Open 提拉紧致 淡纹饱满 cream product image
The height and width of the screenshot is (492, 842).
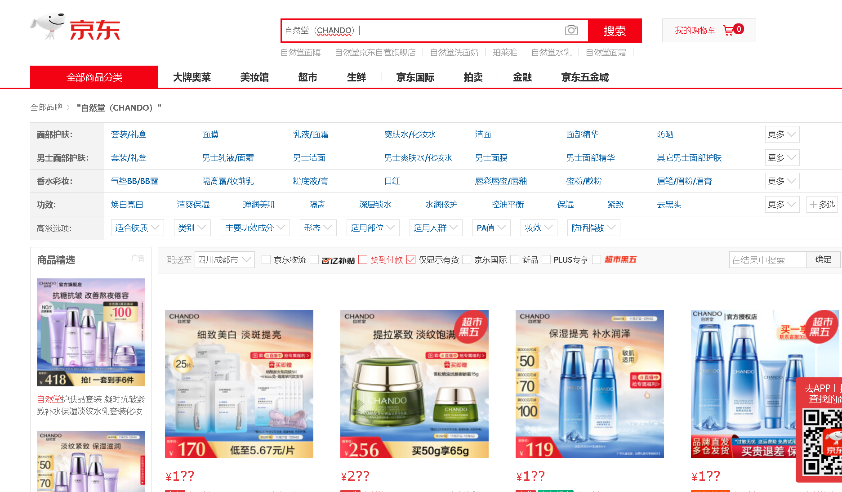[414, 384]
